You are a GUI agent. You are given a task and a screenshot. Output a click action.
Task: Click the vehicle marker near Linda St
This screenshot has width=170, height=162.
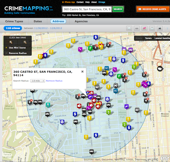click(x=137, y=110)
